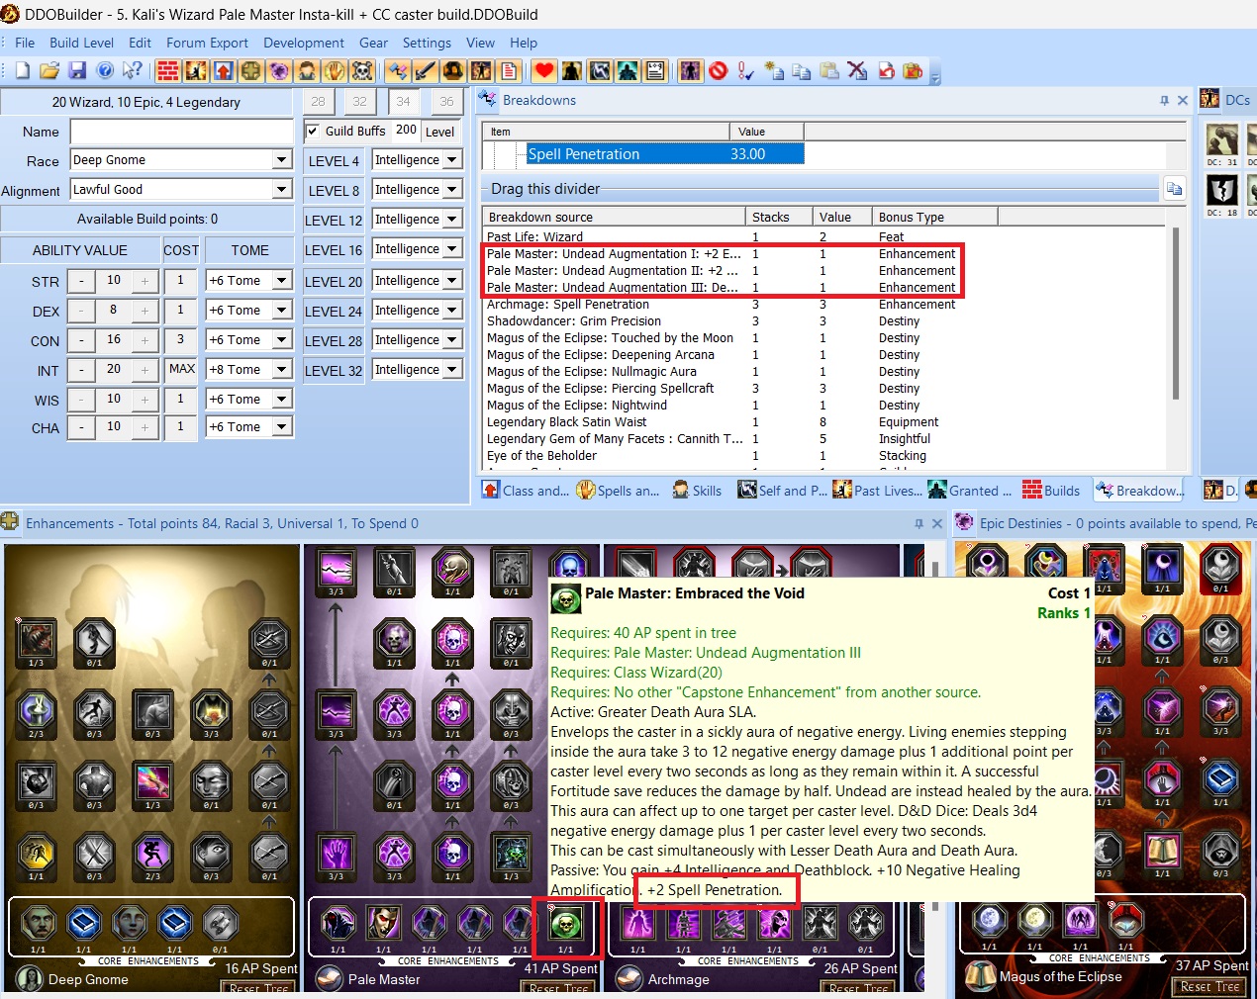
Task: Click the red prohibition circle toolbar icon
Action: click(x=719, y=70)
